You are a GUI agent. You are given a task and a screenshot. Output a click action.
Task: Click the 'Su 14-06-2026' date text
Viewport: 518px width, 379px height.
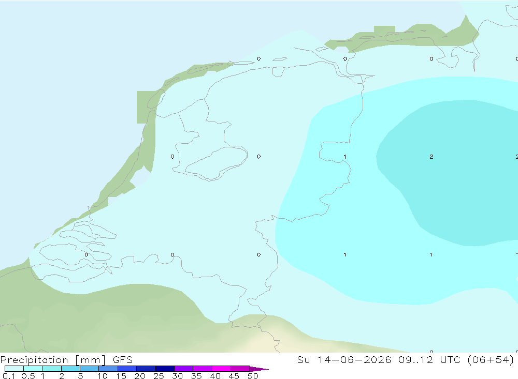(344, 359)
